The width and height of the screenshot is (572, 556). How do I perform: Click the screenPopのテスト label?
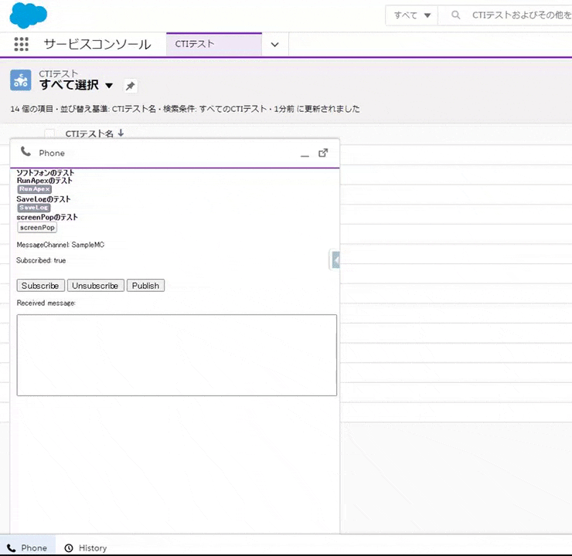pyautogui.click(x=47, y=218)
